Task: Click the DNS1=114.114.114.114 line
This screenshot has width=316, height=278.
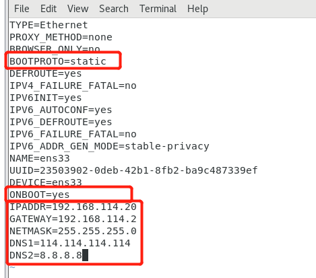Action: tap(70, 243)
